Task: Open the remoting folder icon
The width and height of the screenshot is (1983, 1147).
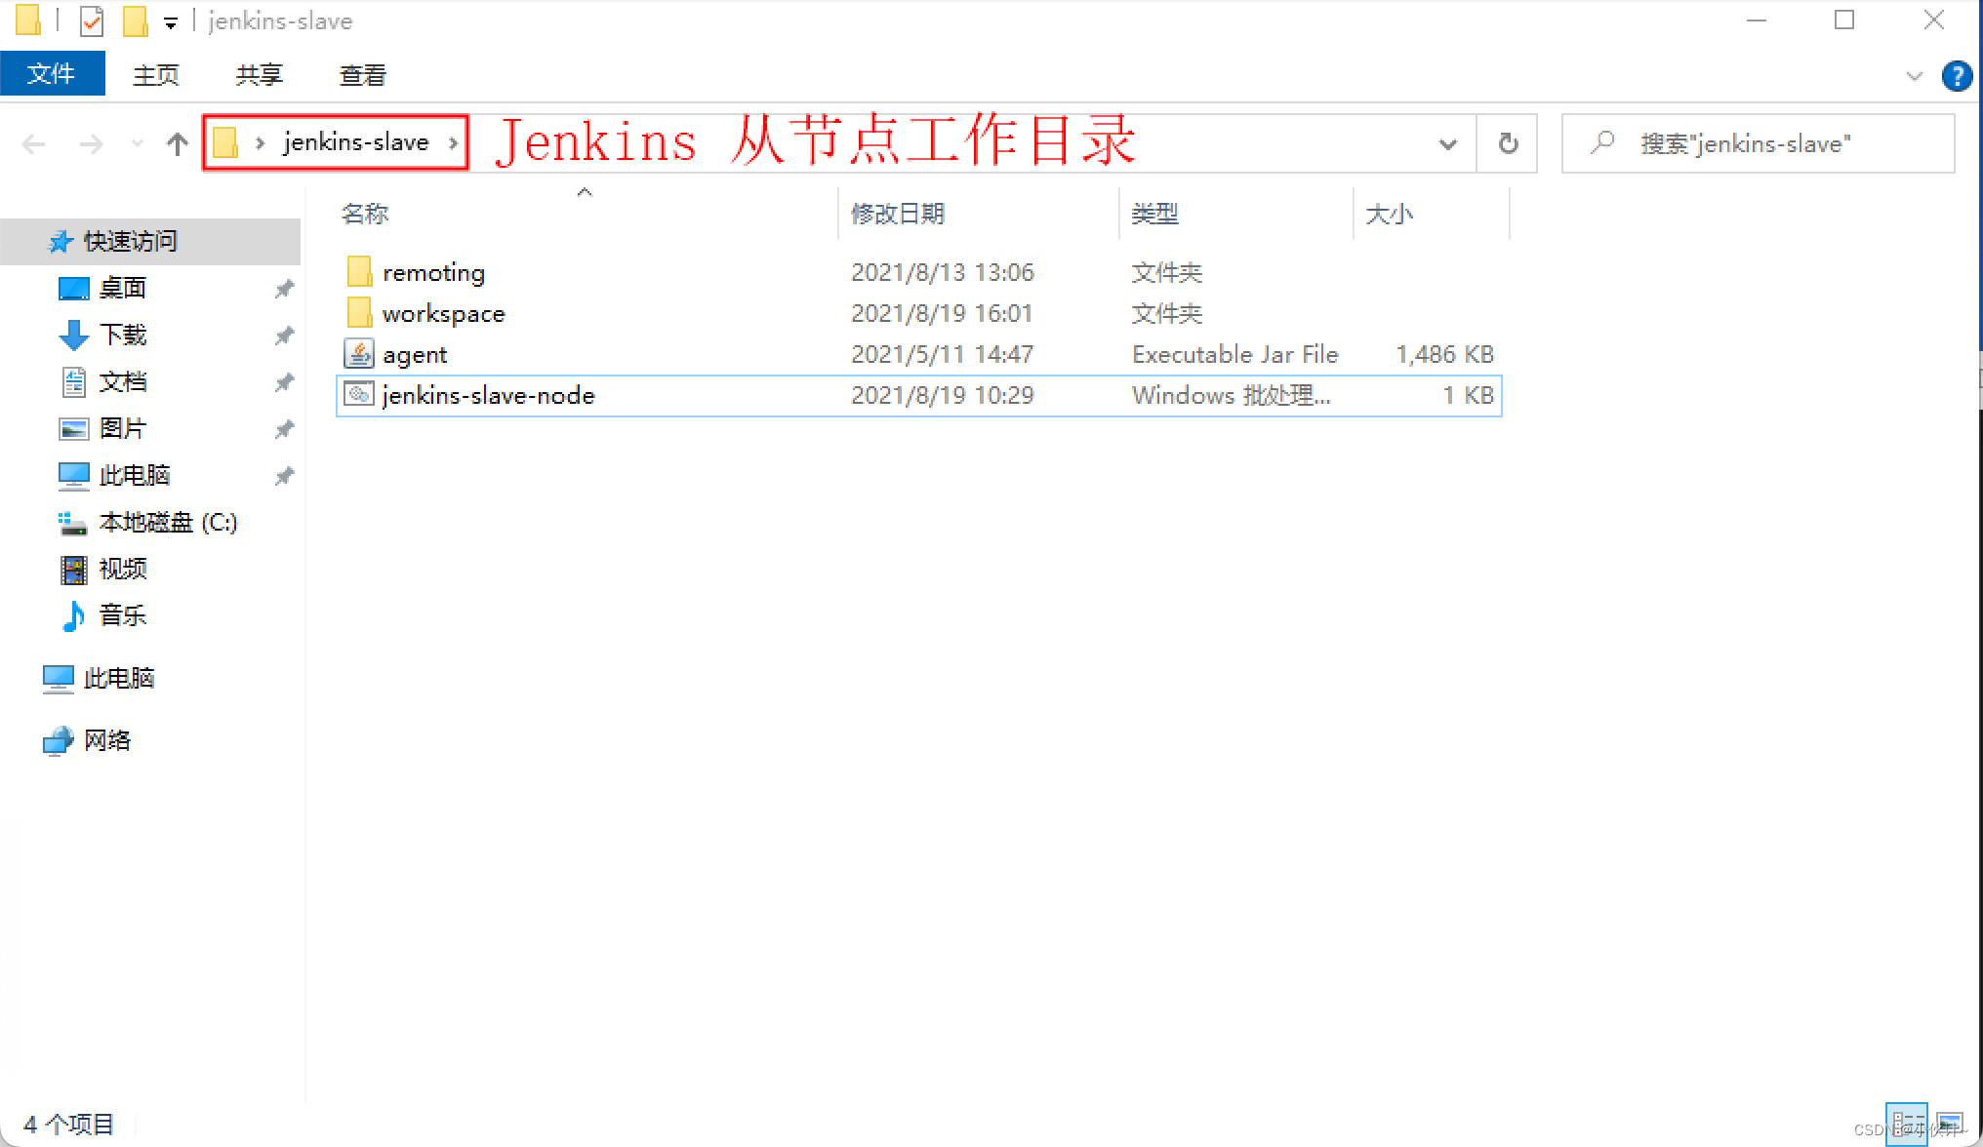Action: click(x=359, y=272)
